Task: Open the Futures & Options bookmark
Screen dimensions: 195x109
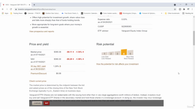Action: tap(147, 13)
